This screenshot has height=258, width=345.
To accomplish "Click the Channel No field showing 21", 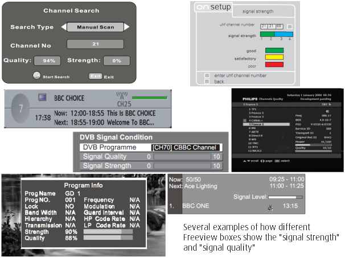I will [x=95, y=44].
